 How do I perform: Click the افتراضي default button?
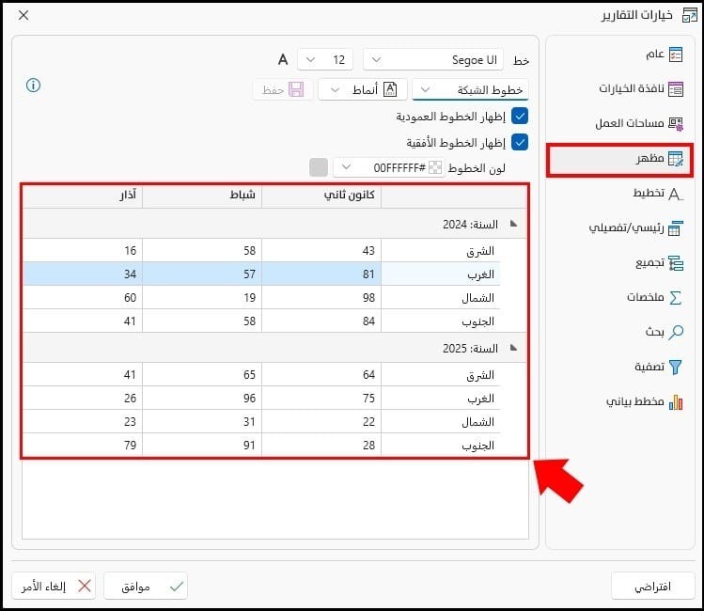coord(653,587)
